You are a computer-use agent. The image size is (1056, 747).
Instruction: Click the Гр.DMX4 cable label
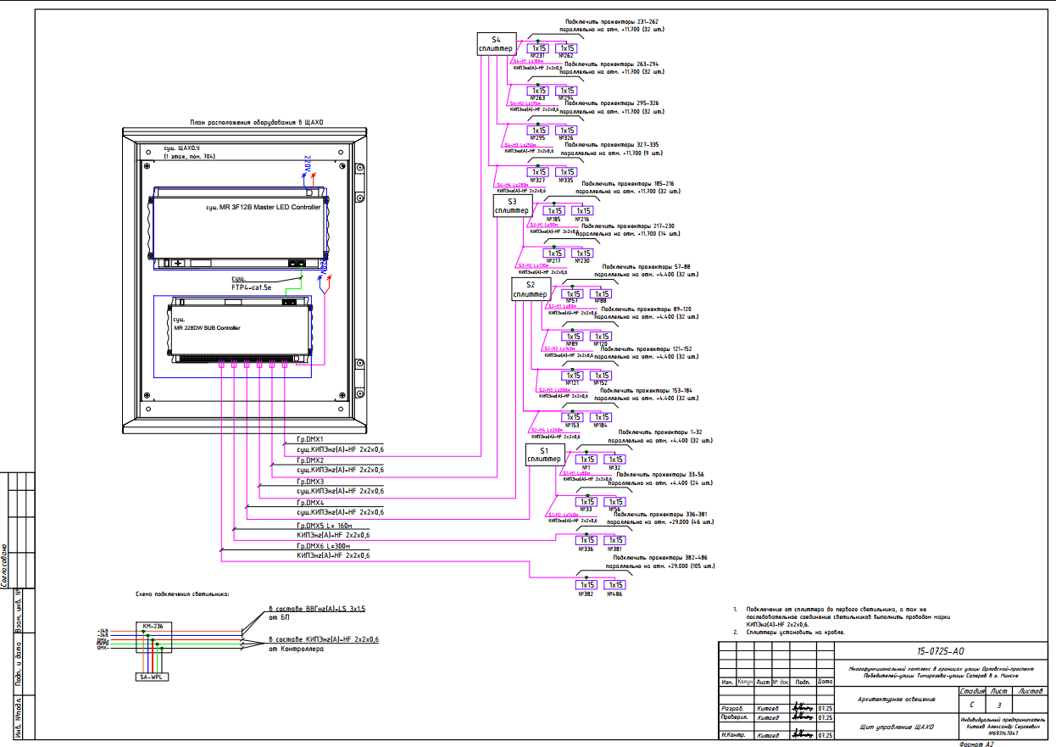pyautogui.click(x=310, y=504)
